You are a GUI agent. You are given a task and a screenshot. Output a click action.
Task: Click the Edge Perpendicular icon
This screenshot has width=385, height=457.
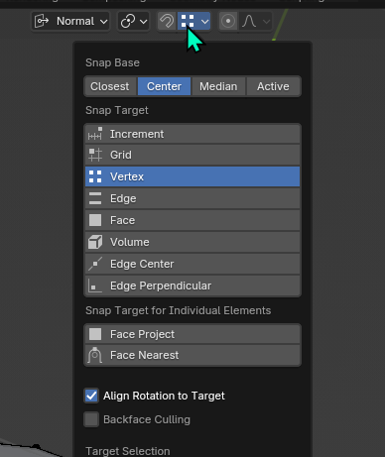pyautogui.click(x=95, y=286)
